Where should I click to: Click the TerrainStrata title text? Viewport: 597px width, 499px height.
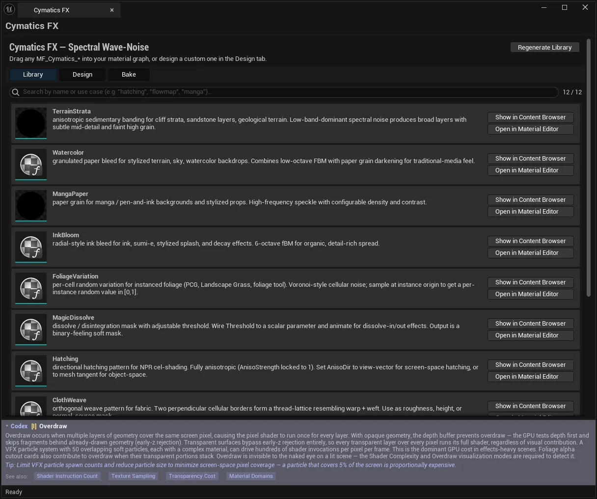[x=72, y=111]
